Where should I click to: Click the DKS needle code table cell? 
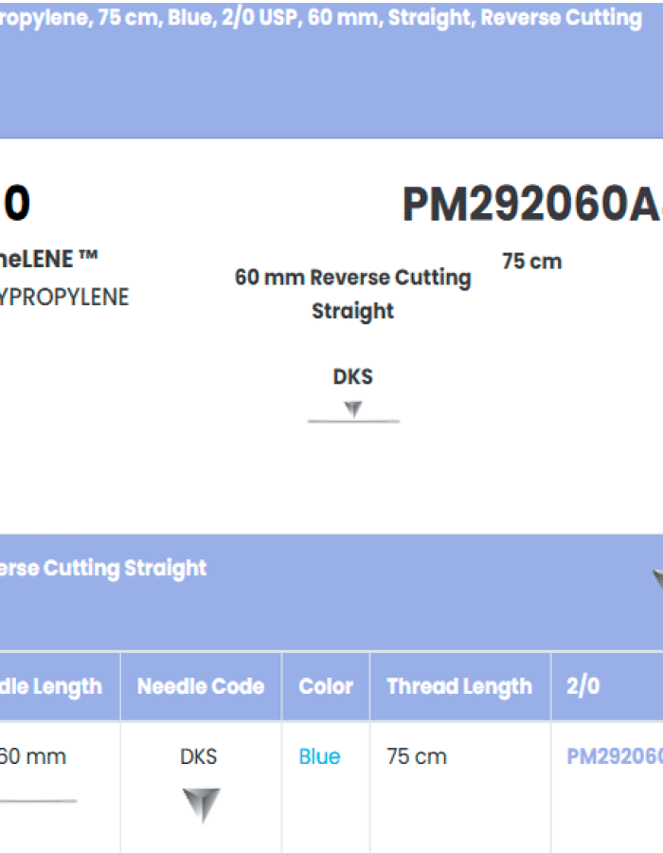point(199,756)
